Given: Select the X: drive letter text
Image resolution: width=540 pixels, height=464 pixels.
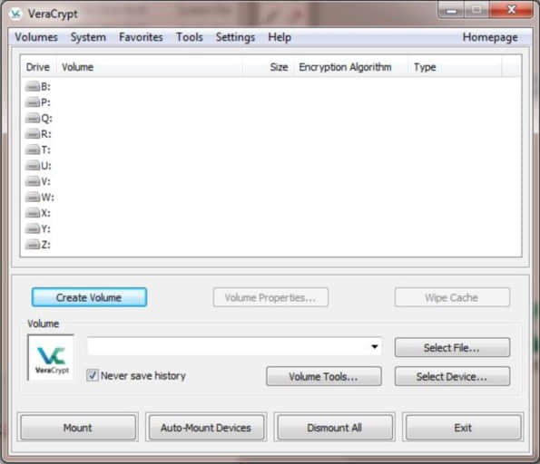Looking at the screenshot, I should pyautogui.click(x=45, y=213).
